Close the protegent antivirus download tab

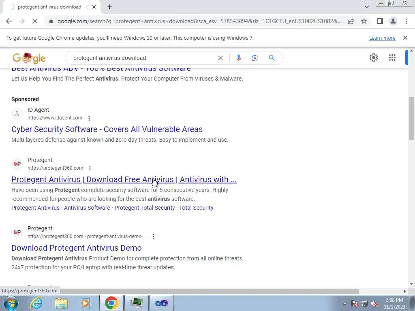click(94, 7)
